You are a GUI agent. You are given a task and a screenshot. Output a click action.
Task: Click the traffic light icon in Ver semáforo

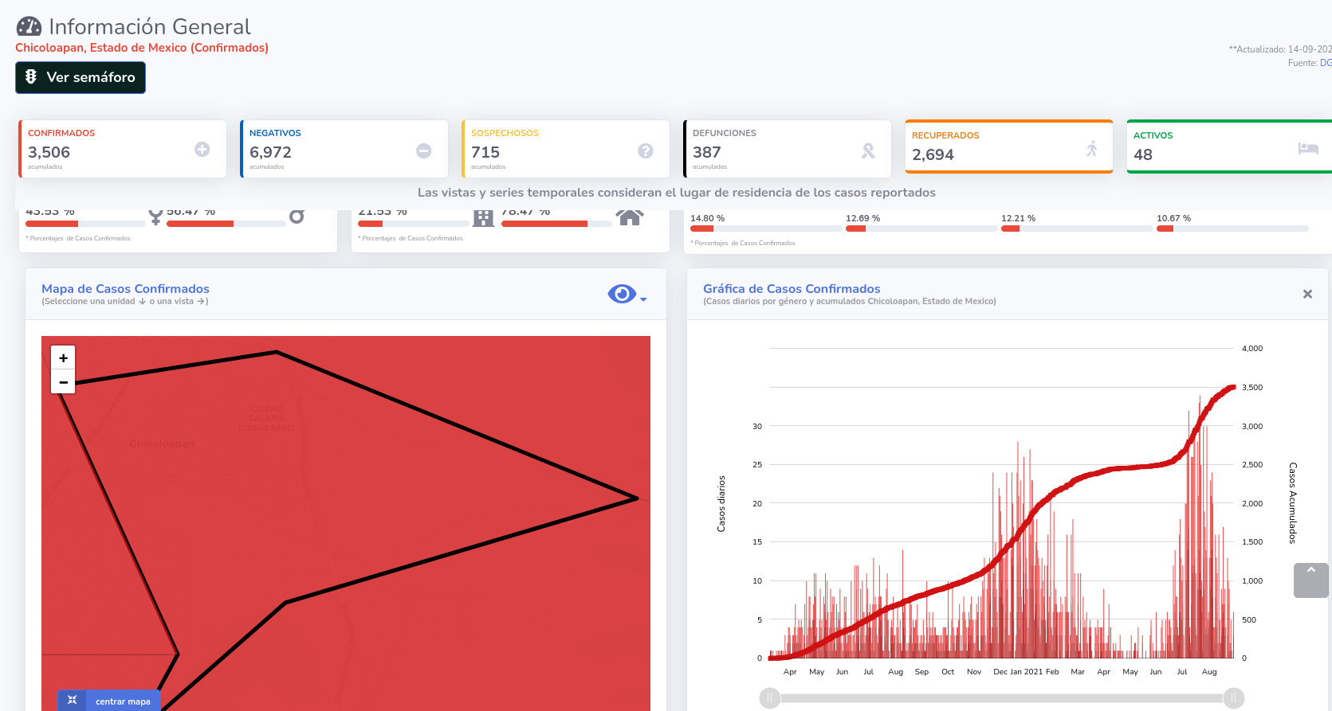tap(31, 76)
